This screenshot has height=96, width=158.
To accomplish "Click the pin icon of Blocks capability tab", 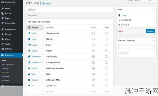I will click(29, 51).
